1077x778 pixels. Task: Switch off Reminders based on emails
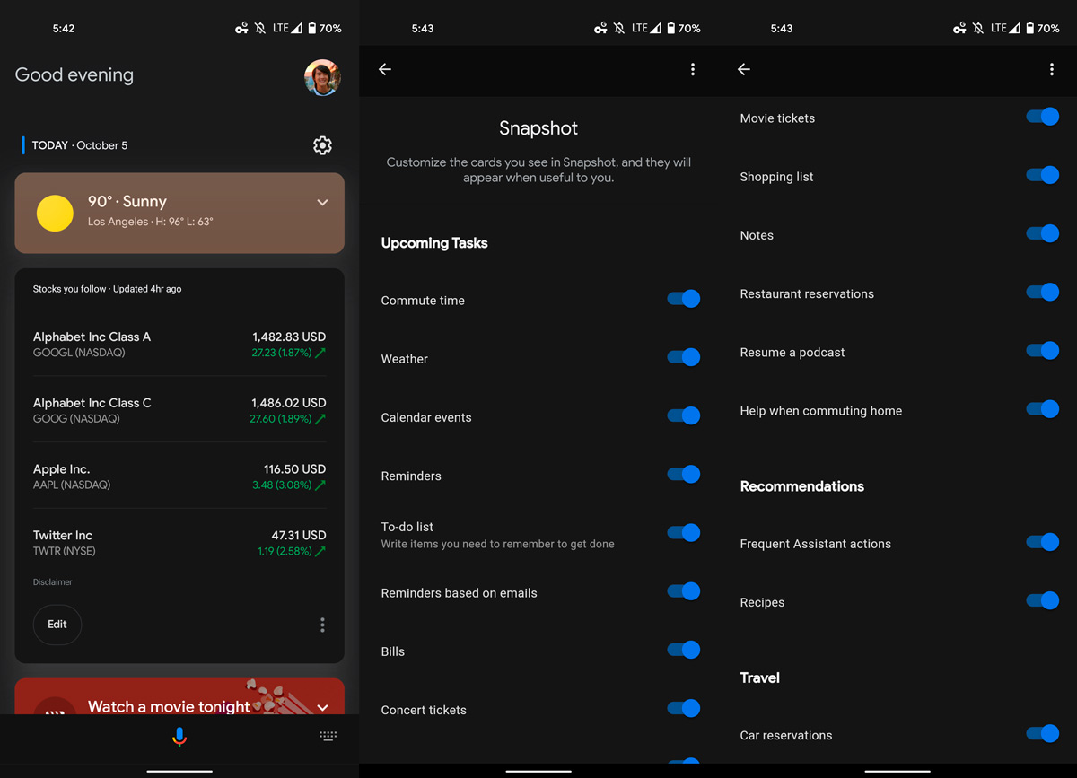684,591
